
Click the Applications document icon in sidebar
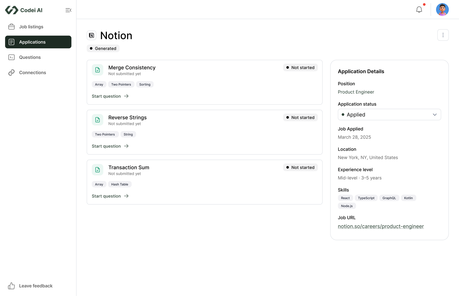pyautogui.click(x=11, y=42)
